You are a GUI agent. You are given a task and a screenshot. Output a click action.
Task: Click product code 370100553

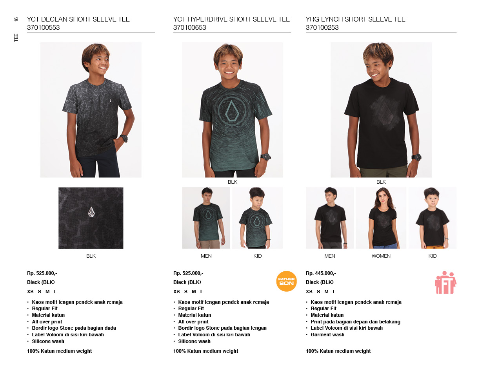point(44,28)
